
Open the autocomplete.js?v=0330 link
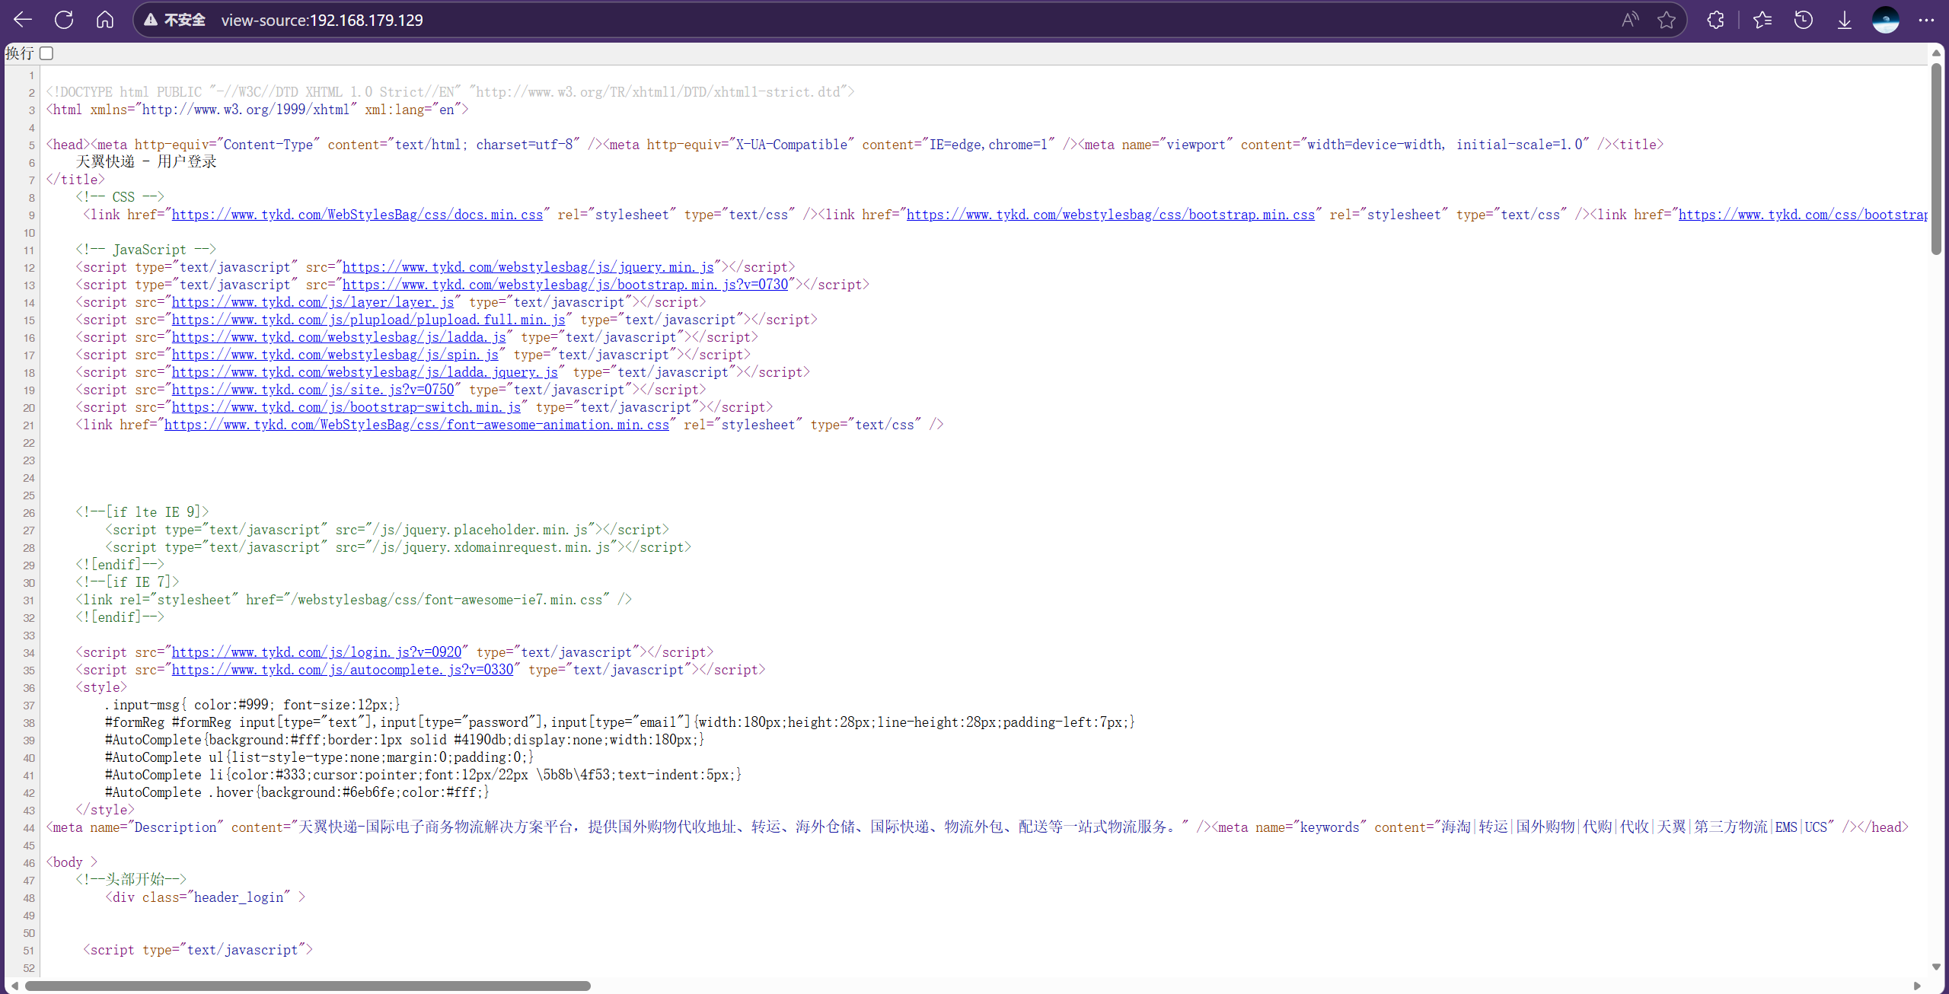click(342, 670)
